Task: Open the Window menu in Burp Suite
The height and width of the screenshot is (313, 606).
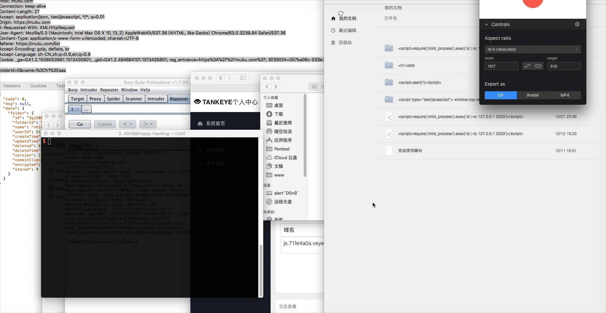Action: pyautogui.click(x=129, y=90)
